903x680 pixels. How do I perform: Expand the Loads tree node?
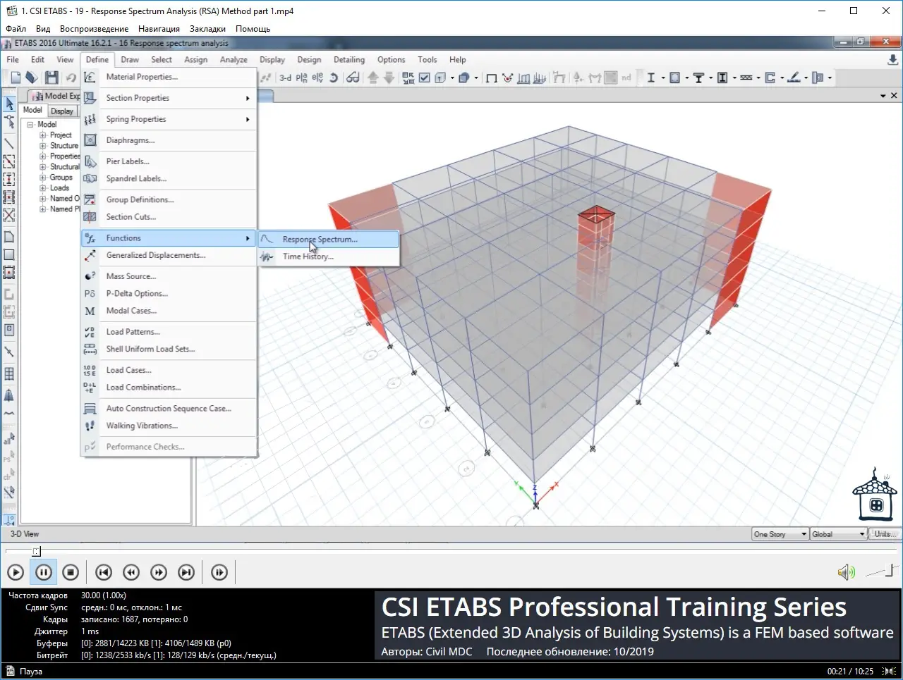tap(42, 188)
